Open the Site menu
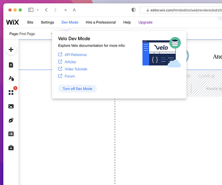 pos(30,22)
